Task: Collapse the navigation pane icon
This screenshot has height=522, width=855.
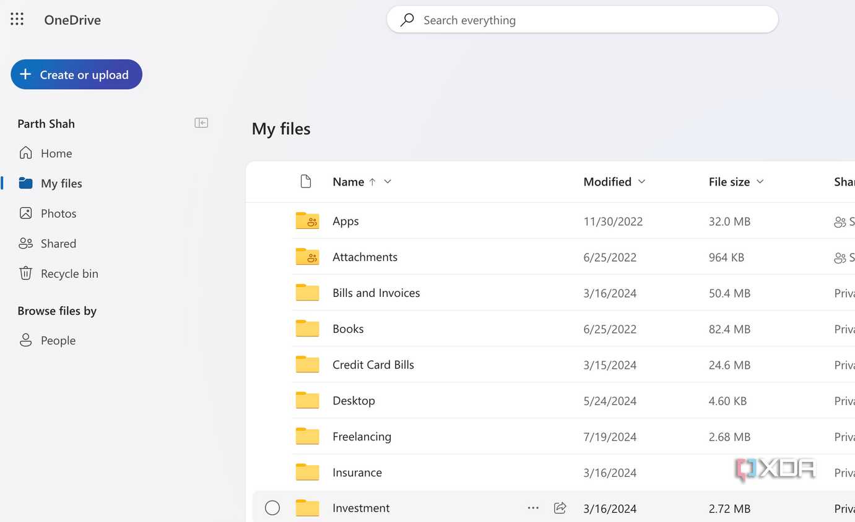Action: point(201,123)
